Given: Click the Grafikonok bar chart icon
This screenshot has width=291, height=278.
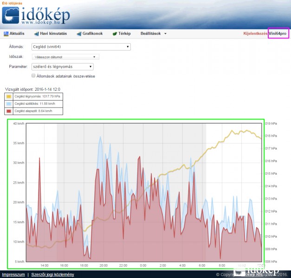Looking at the screenshot, I should pos(79,34).
